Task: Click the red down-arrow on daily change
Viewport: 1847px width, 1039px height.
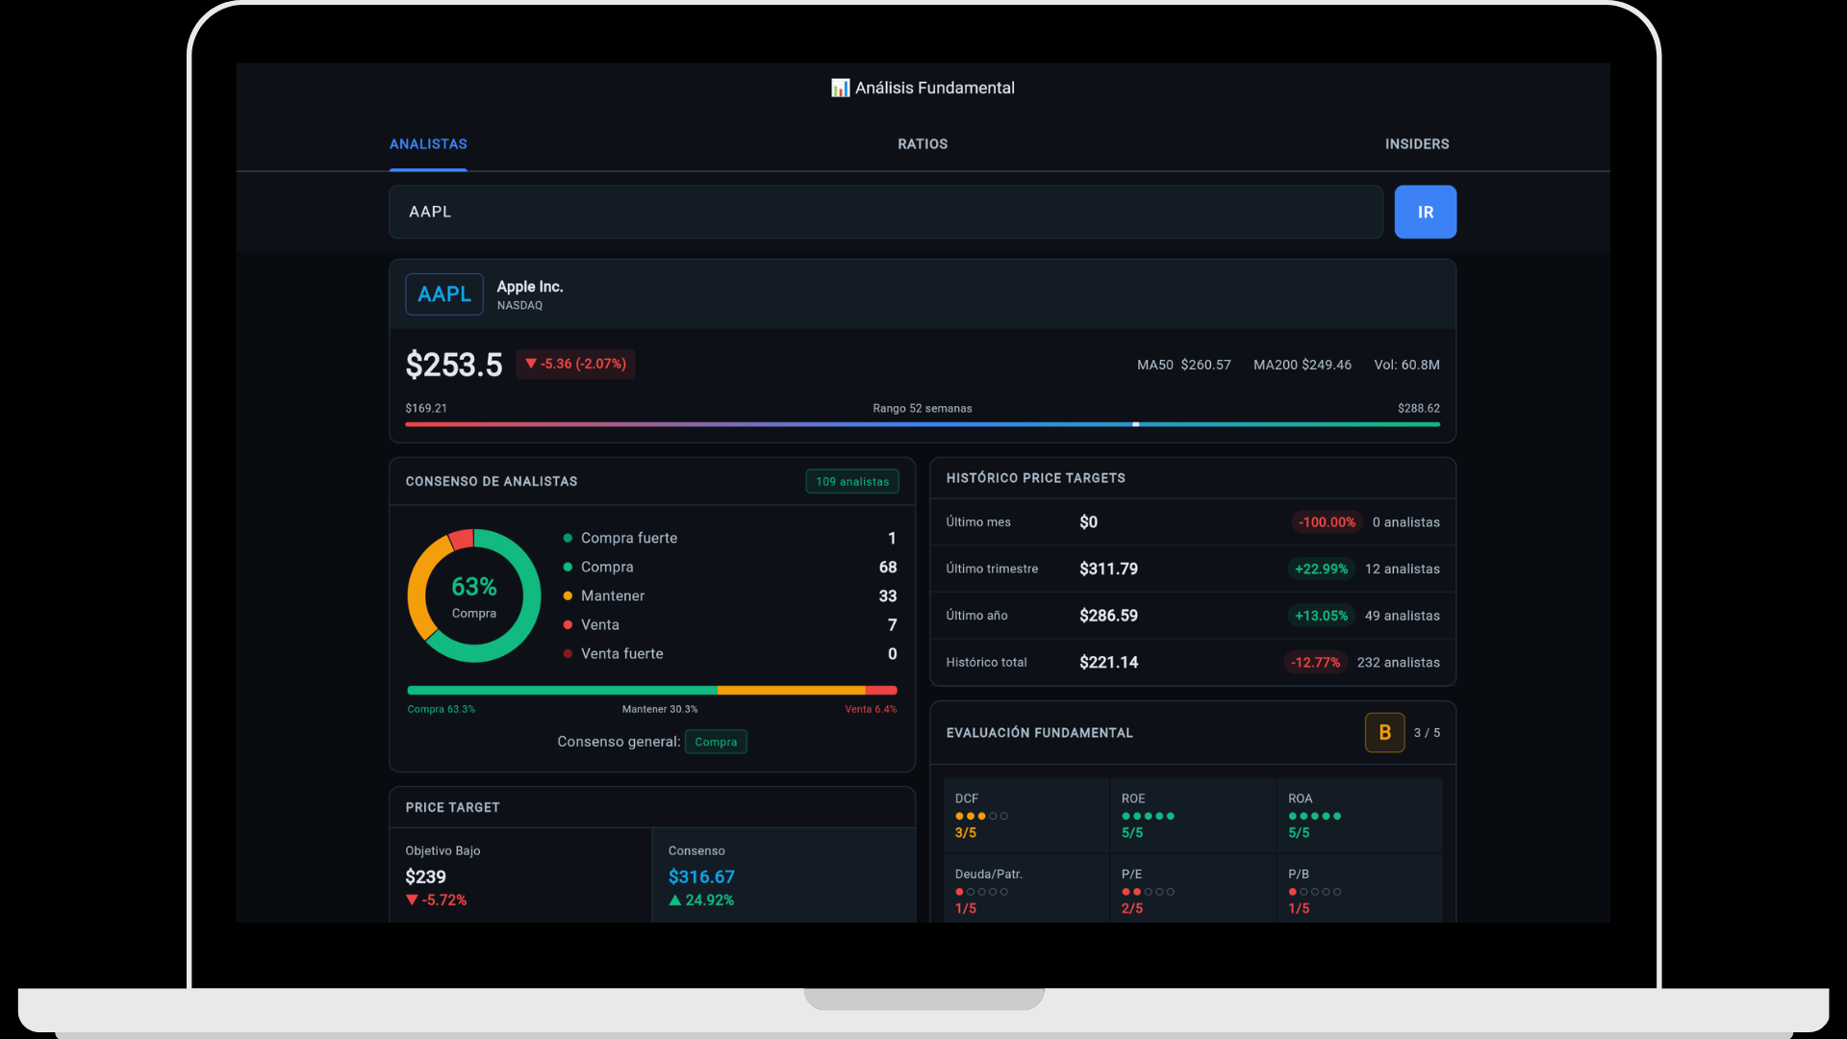Action: (x=531, y=364)
